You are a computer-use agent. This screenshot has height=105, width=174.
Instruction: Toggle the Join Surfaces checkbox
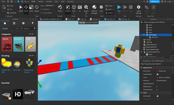tap(41, 13)
